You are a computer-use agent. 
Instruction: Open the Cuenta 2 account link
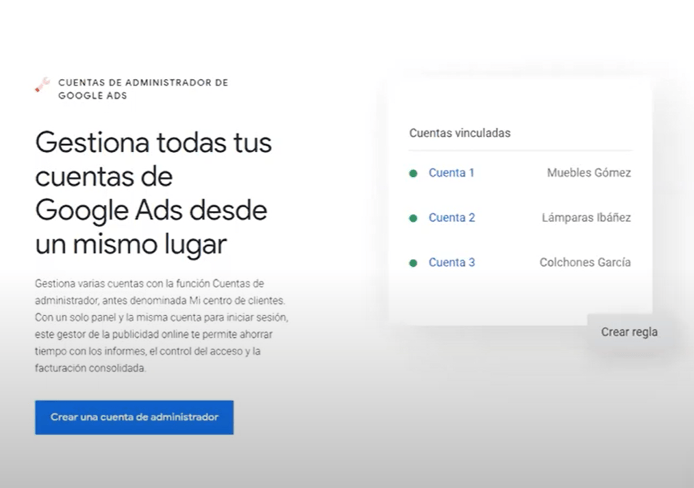tap(451, 218)
